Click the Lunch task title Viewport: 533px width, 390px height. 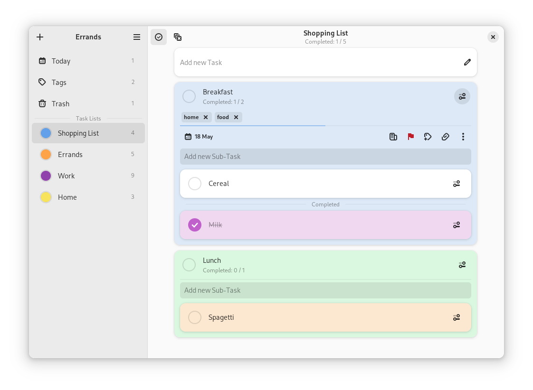pyautogui.click(x=212, y=260)
